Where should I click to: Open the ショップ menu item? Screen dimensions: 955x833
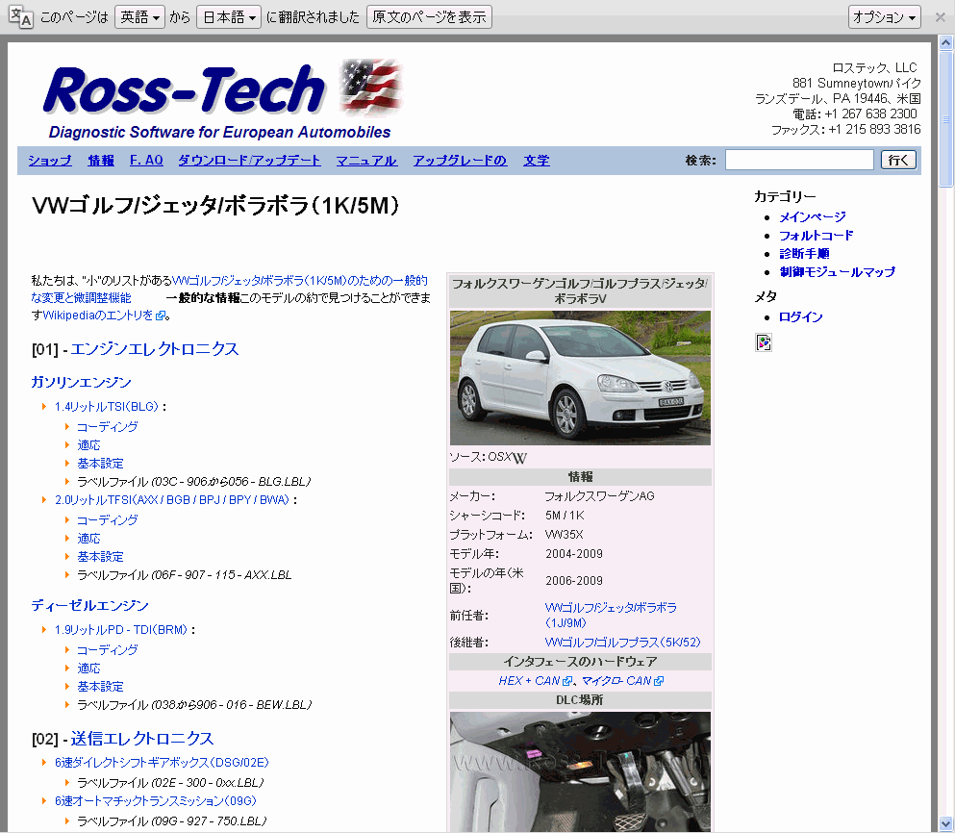pos(50,161)
